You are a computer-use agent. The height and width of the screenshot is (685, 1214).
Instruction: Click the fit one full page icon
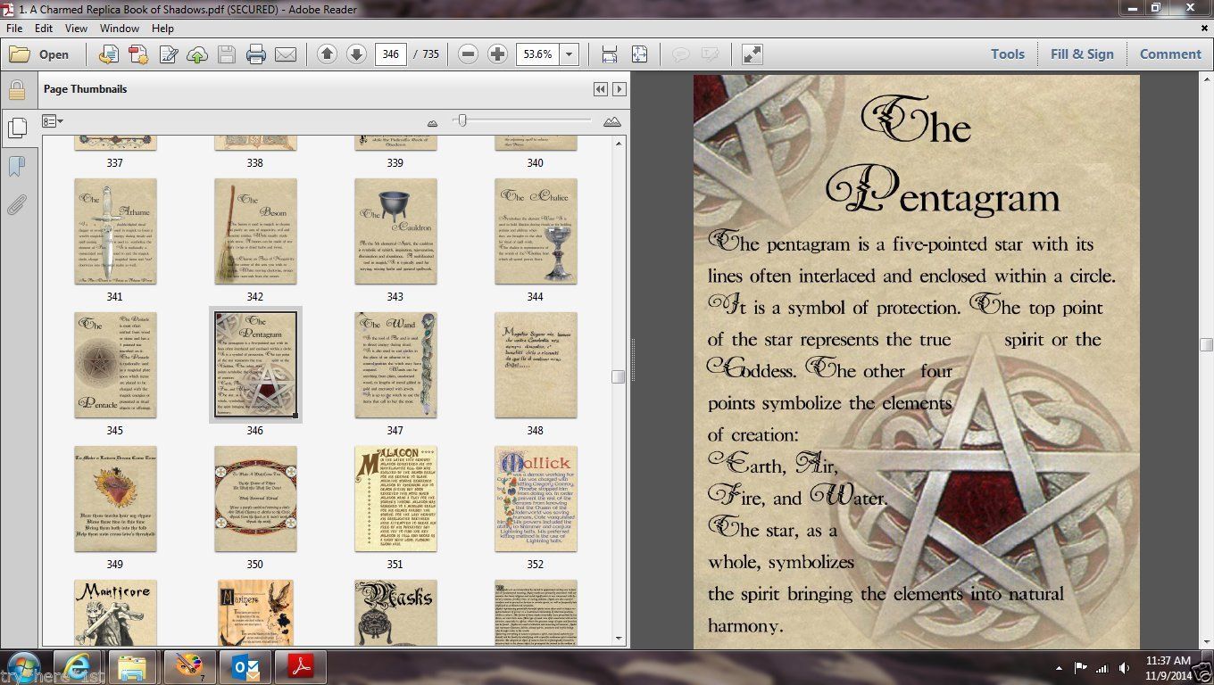click(639, 54)
